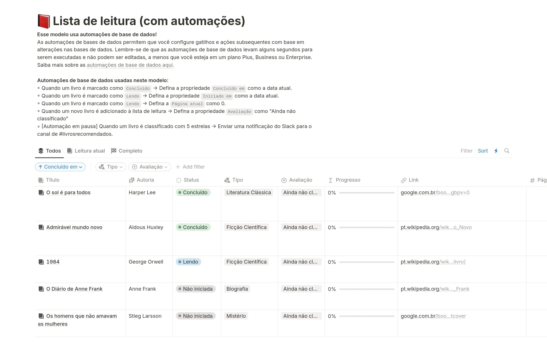This screenshot has width=547, height=342.
Task: Click the Add filter button
Action: 190,167
